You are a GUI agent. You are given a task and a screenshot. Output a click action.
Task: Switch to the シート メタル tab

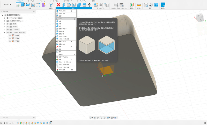[x=54, y=1]
